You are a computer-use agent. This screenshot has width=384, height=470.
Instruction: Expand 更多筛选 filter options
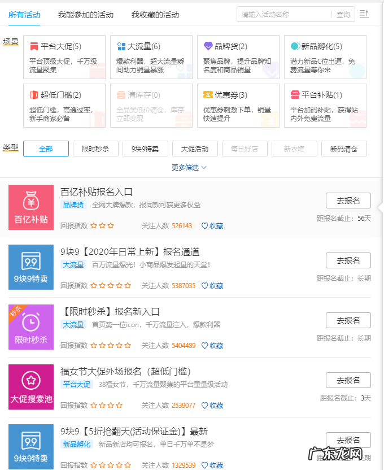click(189, 168)
